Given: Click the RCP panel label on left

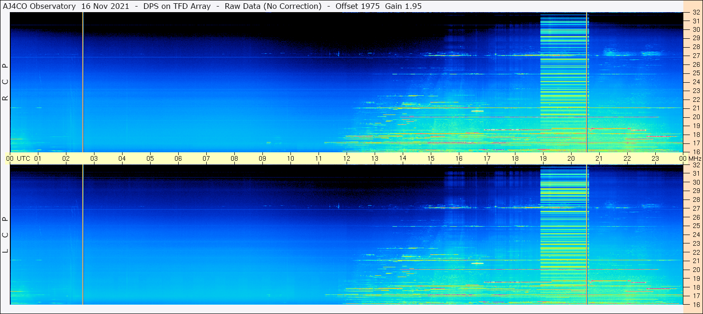Looking at the screenshot, I should pyautogui.click(x=5, y=82).
